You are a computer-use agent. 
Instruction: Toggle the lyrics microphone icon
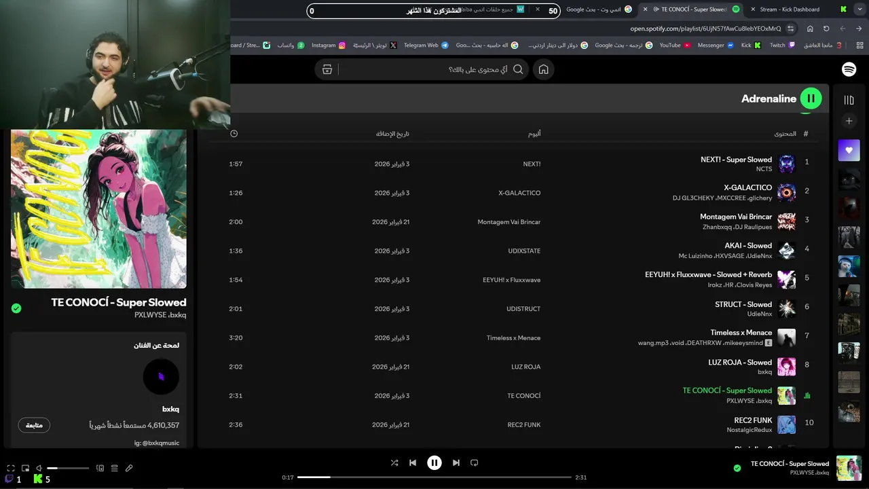pos(129,468)
